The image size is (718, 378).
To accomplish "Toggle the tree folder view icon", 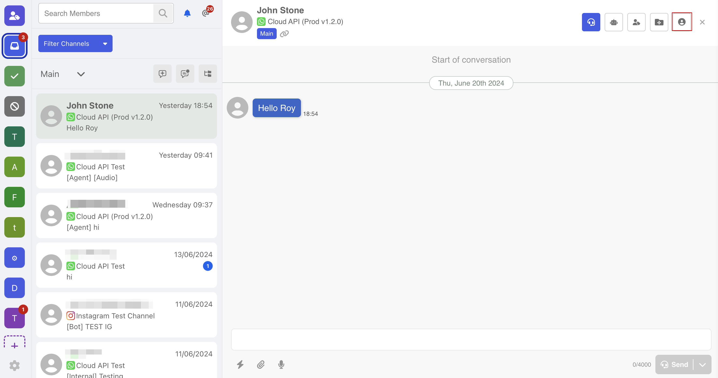I will tap(208, 74).
